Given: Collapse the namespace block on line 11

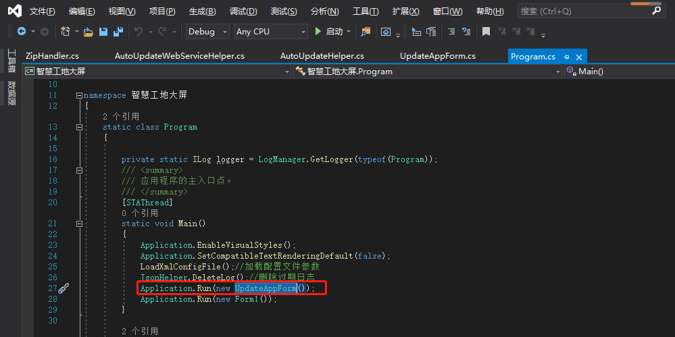Looking at the screenshot, I should point(79,95).
